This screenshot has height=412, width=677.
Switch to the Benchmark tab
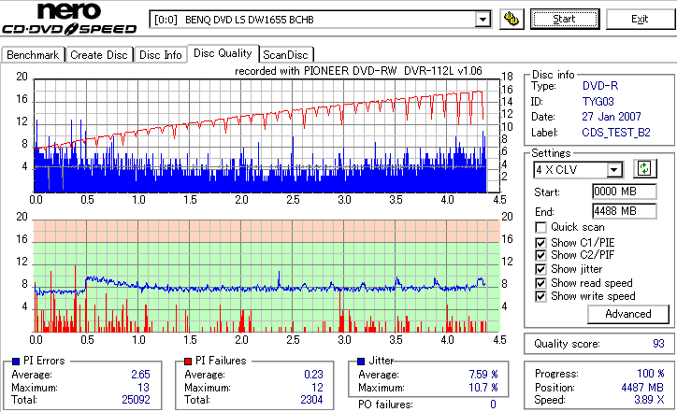[33, 55]
